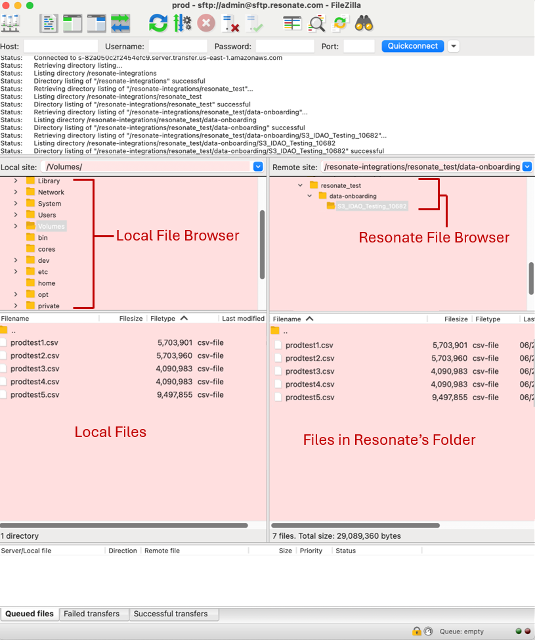The width and height of the screenshot is (535, 640).
Task: Sort local files by Filetype header
Action: [181, 319]
